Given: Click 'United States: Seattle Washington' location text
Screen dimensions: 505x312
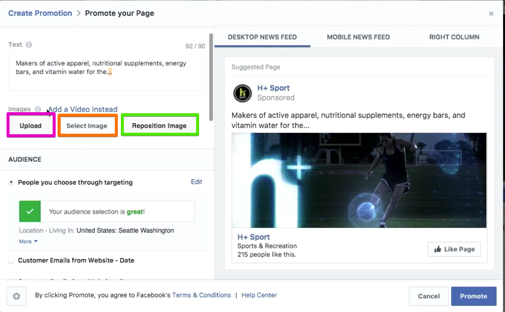Looking at the screenshot, I should (125, 231).
